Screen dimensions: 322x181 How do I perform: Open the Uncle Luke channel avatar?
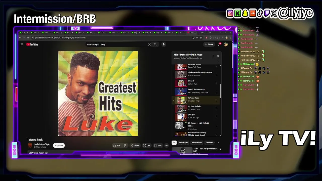pos(30,145)
